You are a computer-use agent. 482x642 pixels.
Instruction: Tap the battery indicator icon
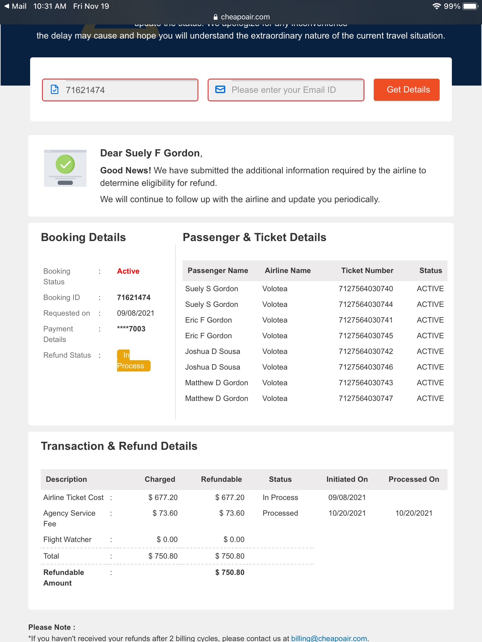coord(470,6)
